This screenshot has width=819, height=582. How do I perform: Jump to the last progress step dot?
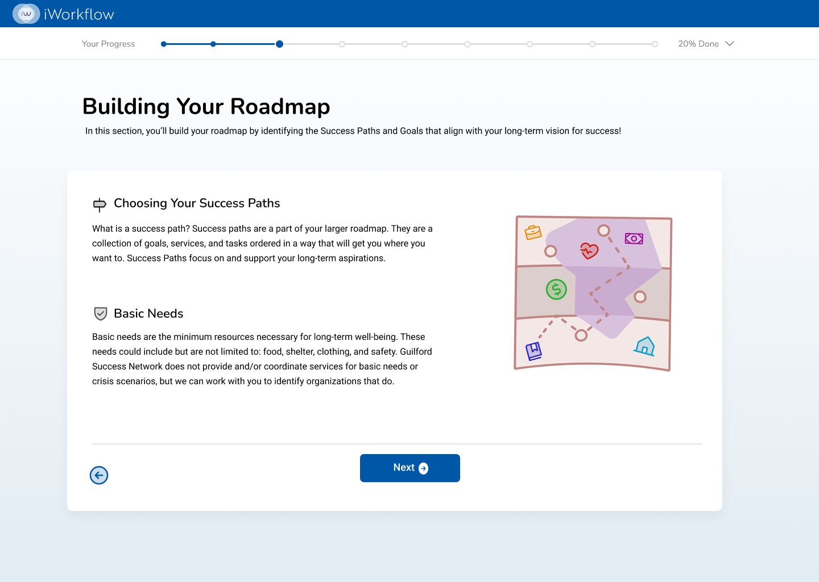pos(655,44)
